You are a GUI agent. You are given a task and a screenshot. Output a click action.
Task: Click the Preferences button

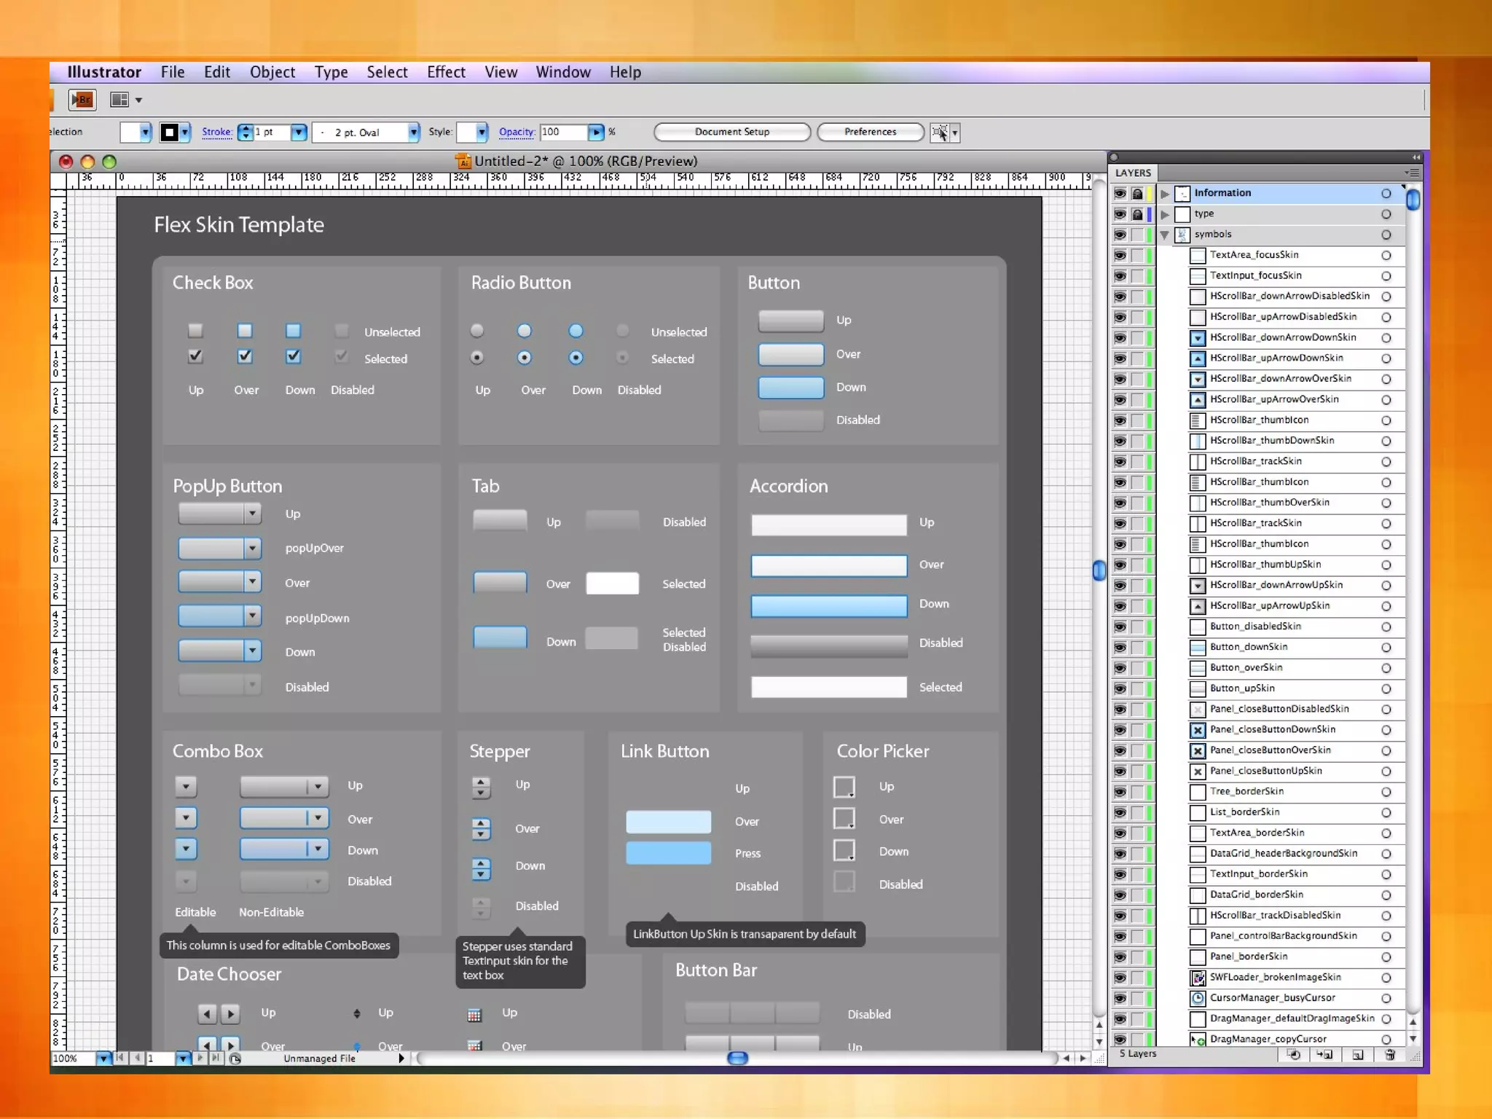pyautogui.click(x=871, y=132)
